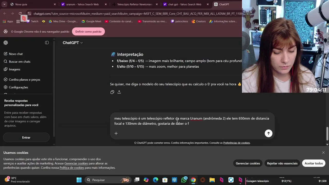Open Transmissão ao vivo bookmark
Image resolution: width=329 pixels, height=185 pixels.
coord(152,21)
